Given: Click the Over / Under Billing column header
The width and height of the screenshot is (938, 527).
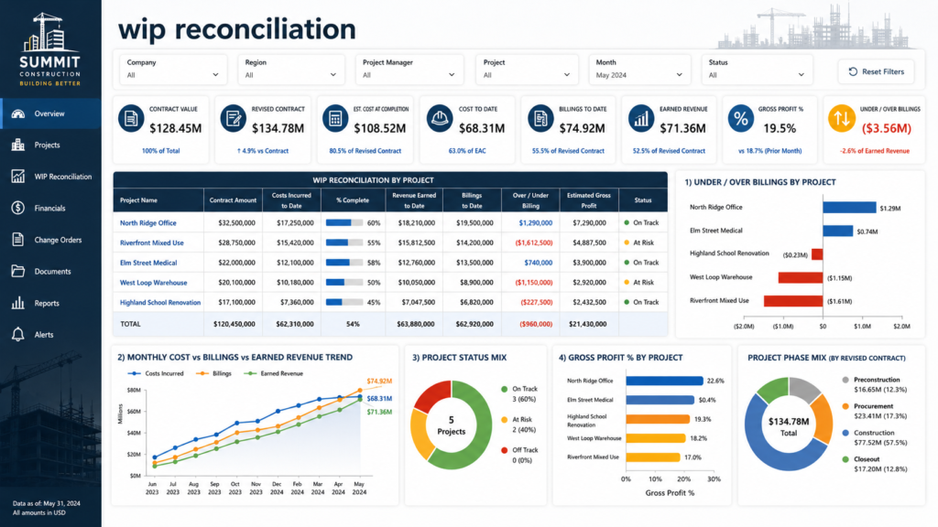Looking at the screenshot, I should click(530, 200).
